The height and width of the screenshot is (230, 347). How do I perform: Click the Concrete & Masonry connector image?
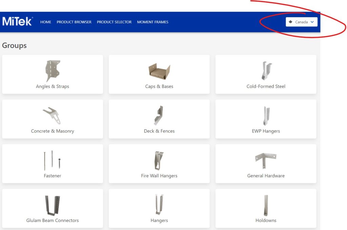coord(52,116)
